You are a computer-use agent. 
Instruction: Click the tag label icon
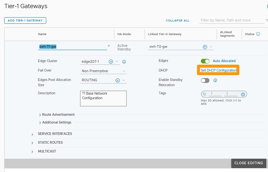tap(205, 94)
